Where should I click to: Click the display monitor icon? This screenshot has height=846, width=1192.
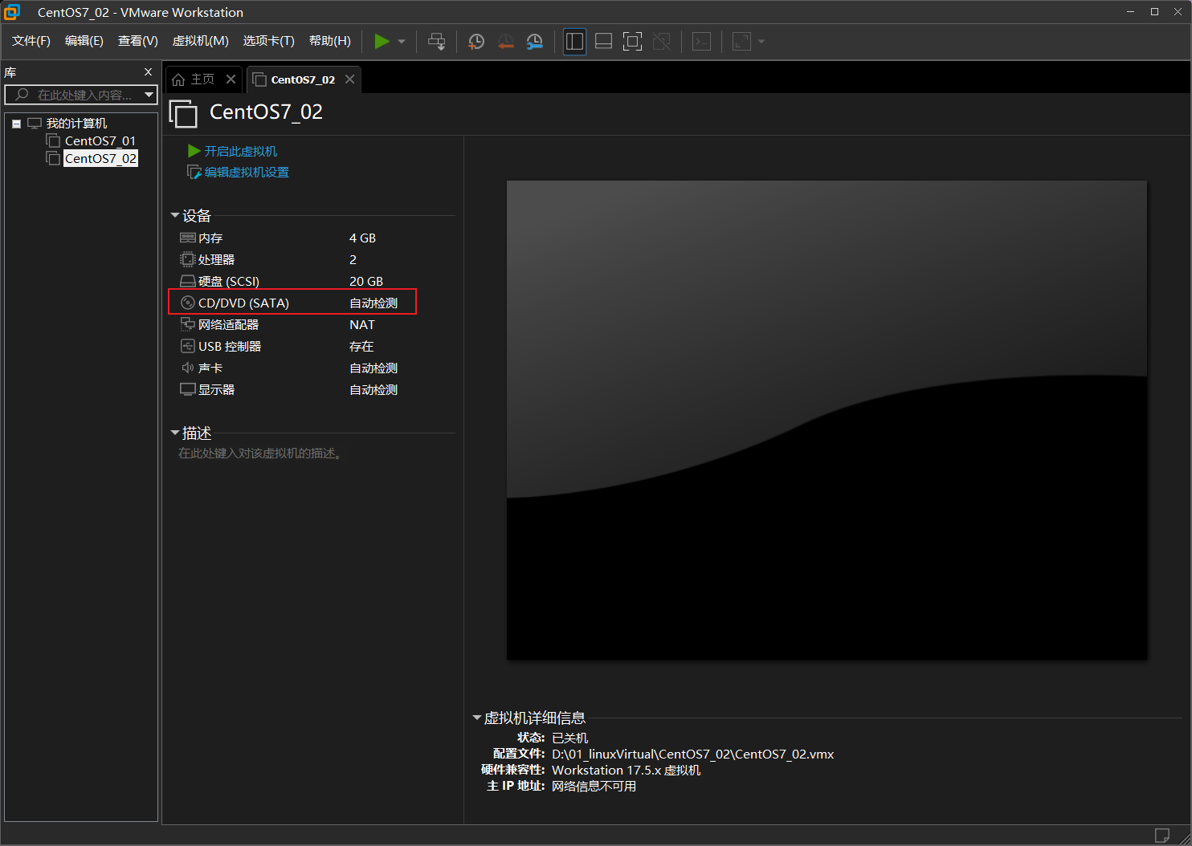coord(187,389)
